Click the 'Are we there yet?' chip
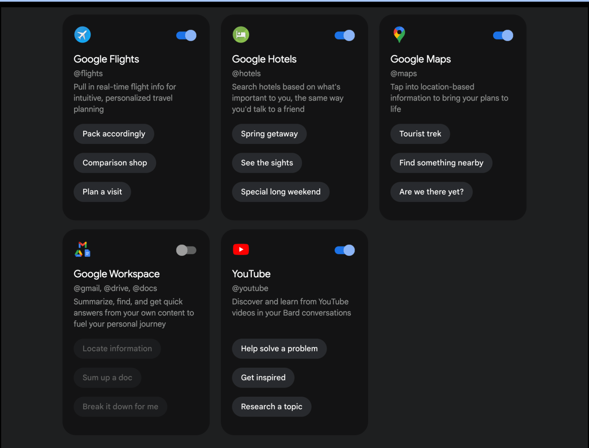The width and height of the screenshot is (589, 448). (x=431, y=192)
